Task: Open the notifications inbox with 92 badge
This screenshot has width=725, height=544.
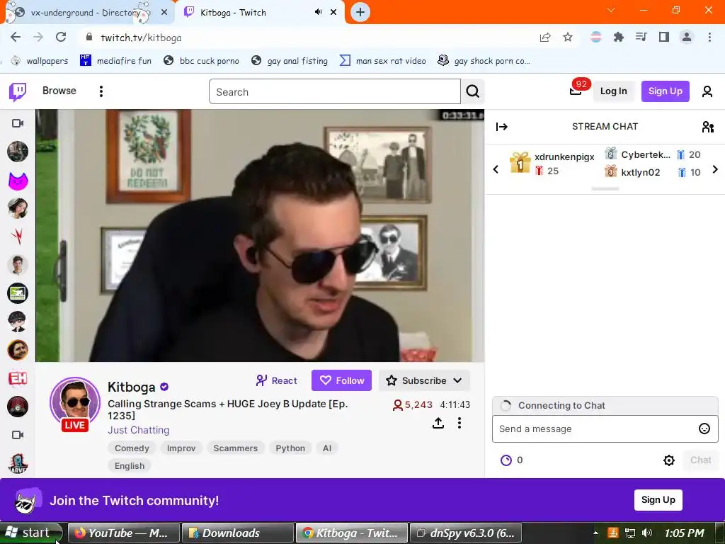Action: coord(576,91)
